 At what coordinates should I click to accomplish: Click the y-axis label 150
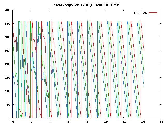click(8, 78)
